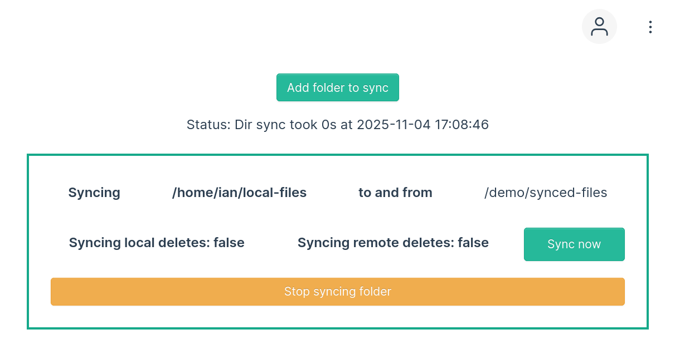Viewport: 675px width, 354px height.
Task: Select the /home/ian/local-files local path
Action: pyautogui.click(x=239, y=193)
